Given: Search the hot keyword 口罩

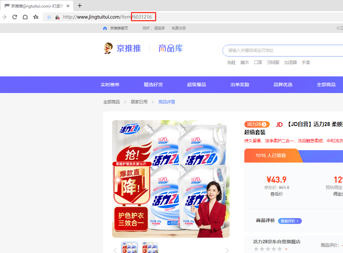Looking at the screenshot, I should pos(258,63).
